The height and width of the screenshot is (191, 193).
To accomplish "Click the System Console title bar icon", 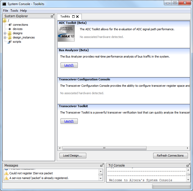I will click(x=4, y=4).
